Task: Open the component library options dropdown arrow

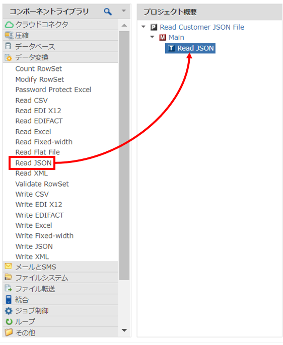Action: pos(124,11)
